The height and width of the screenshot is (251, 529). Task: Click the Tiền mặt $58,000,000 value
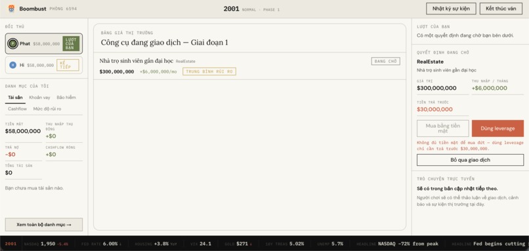click(23, 131)
